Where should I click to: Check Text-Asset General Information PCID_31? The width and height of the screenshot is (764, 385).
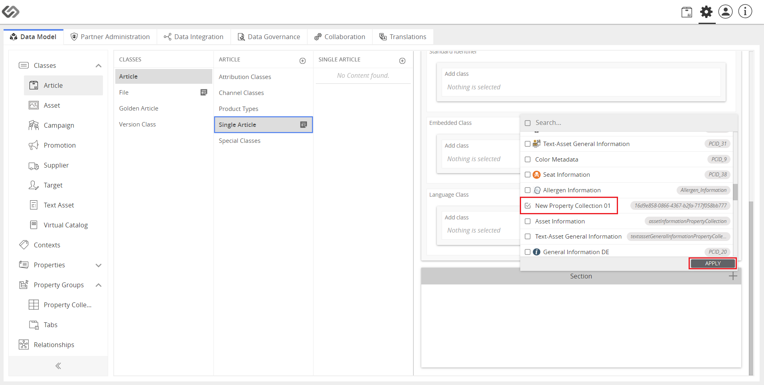coord(527,144)
